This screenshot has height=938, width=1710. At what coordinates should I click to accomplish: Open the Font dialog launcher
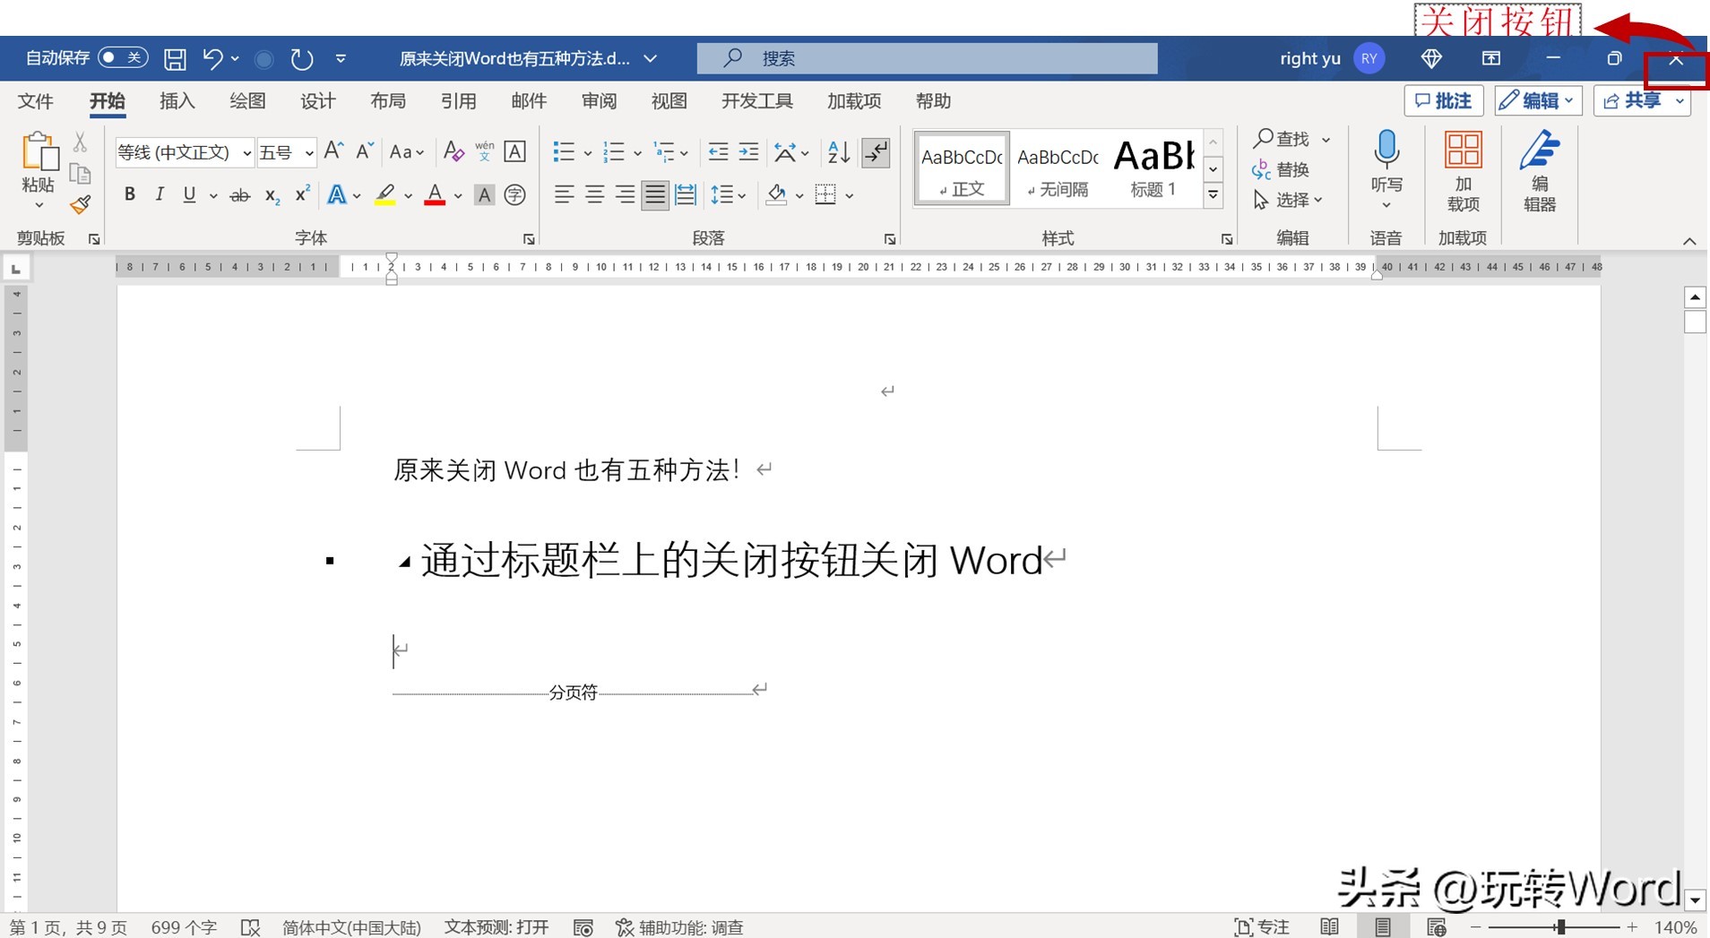pyautogui.click(x=529, y=239)
